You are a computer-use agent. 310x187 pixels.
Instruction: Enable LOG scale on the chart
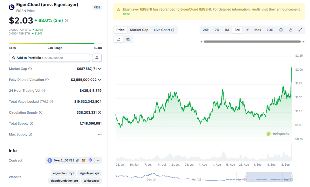pyautogui.click(x=270, y=30)
